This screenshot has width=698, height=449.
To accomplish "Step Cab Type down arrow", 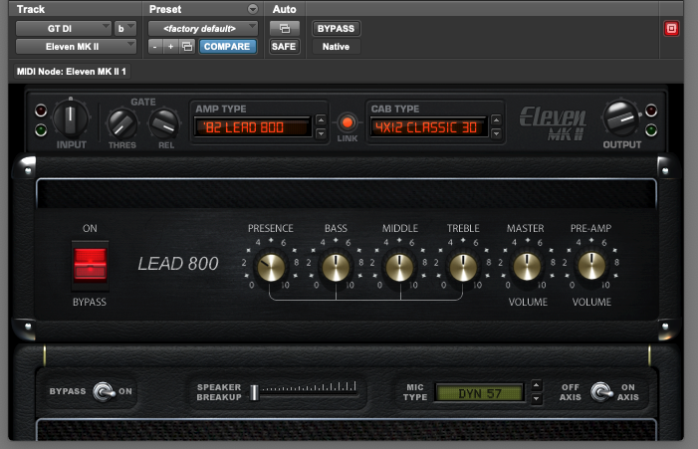I will pyautogui.click(x=496, y=133).
